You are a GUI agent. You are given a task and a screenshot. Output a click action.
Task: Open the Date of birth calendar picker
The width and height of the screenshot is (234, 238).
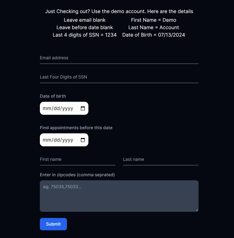(x=83, y=108)
